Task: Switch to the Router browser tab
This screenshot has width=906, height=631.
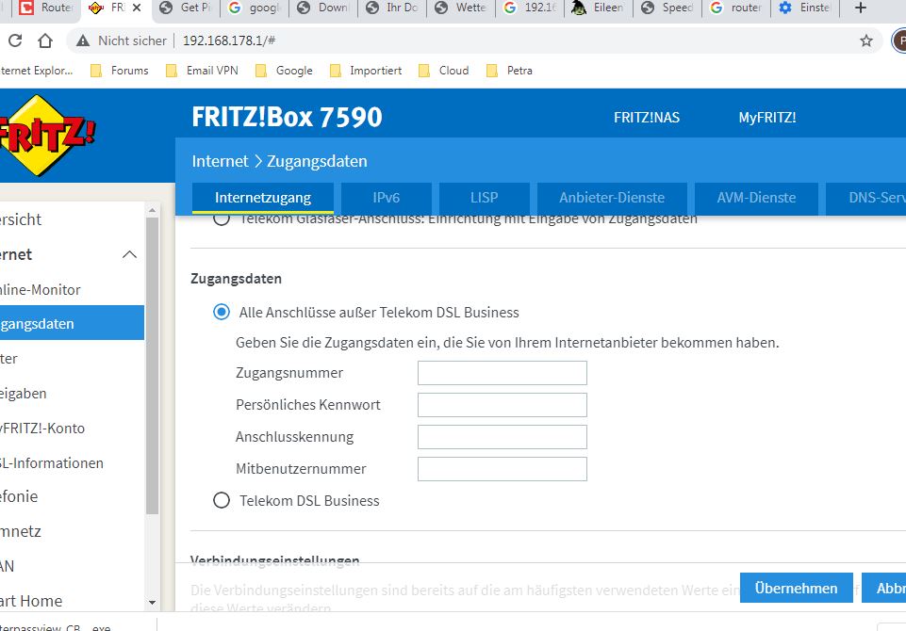Action: pos(47,8)
